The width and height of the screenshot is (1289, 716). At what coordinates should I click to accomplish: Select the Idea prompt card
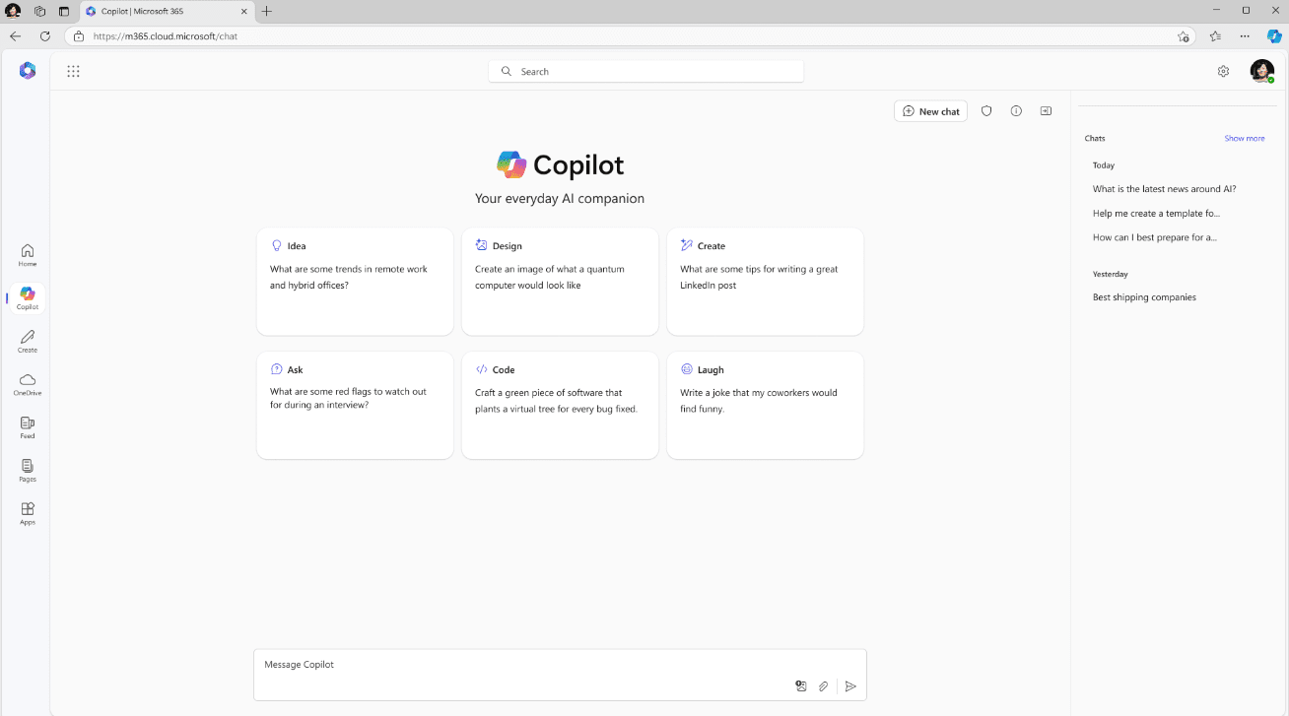(x=355, y=282)
